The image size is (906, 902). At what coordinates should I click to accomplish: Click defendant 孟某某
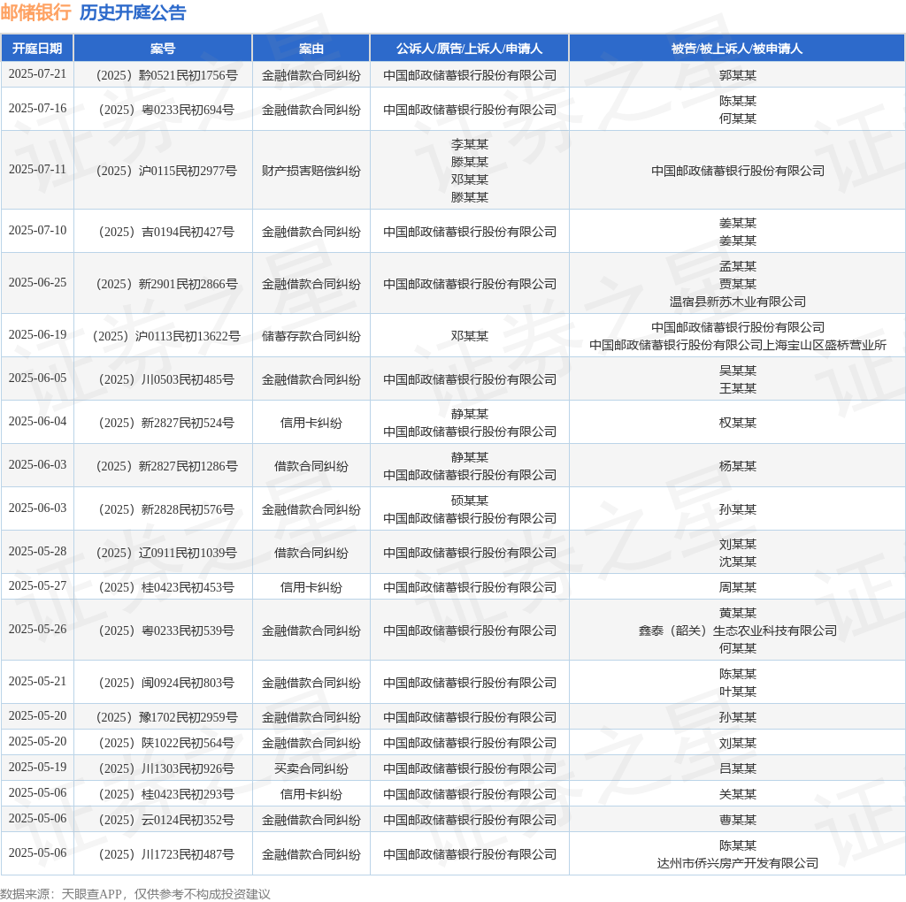pyautogui.click(x=737, y=266)
